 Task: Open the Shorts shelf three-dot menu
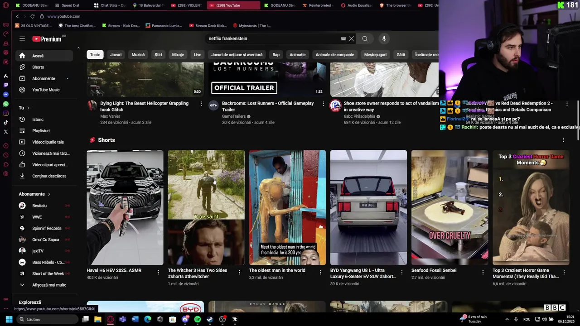click(564, 140)
